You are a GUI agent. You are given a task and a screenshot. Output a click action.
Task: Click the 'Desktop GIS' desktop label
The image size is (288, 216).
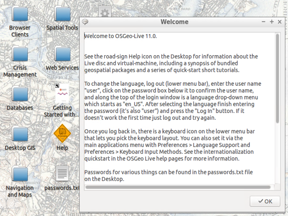[20, 148]
